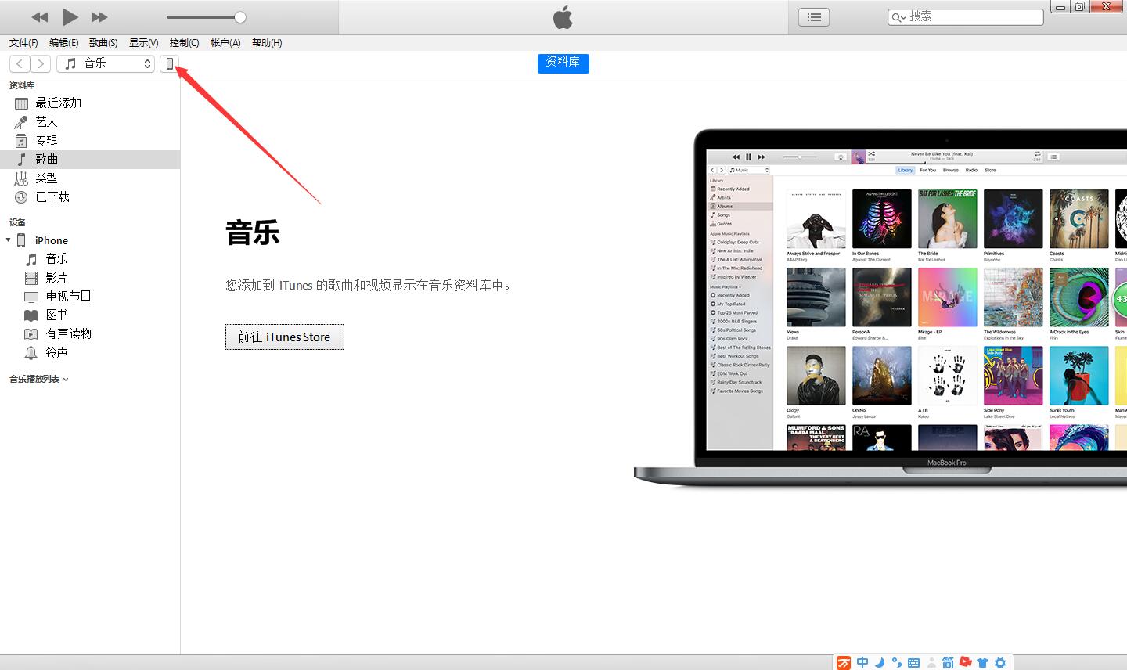Click the 搜索 search field
The height and width of the screenshot is (670, 1127).
point(966,16)
